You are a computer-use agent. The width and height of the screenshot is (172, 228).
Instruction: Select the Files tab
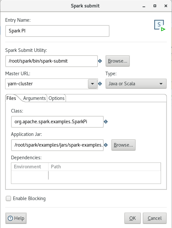pos(11,98)
